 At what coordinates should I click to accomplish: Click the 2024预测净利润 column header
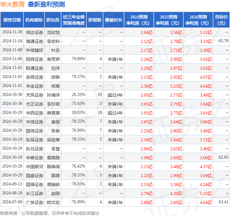(x=139, y=20)
